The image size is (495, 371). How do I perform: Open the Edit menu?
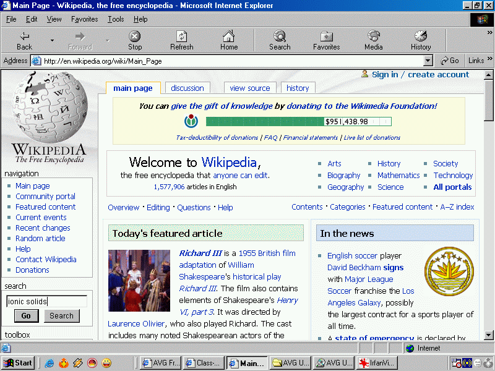(32, 19)
